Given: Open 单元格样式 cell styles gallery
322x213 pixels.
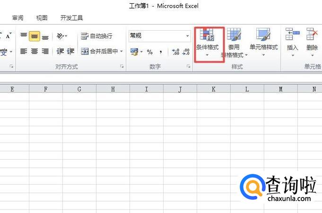Looking at the screenshot, I should (x=263, y=42).
